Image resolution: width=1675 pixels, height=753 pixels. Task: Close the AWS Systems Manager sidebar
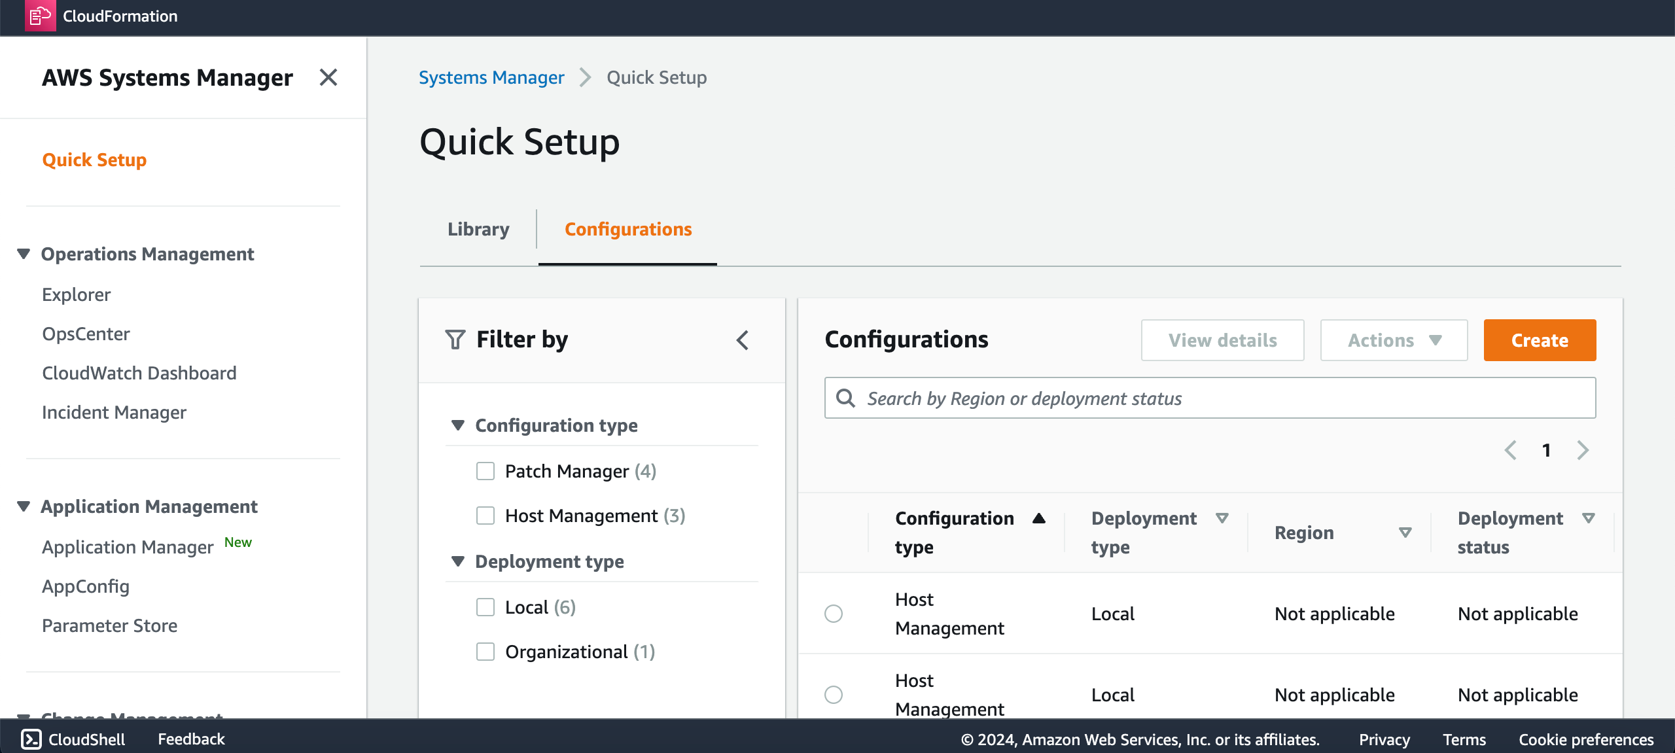tap(328, 77)
